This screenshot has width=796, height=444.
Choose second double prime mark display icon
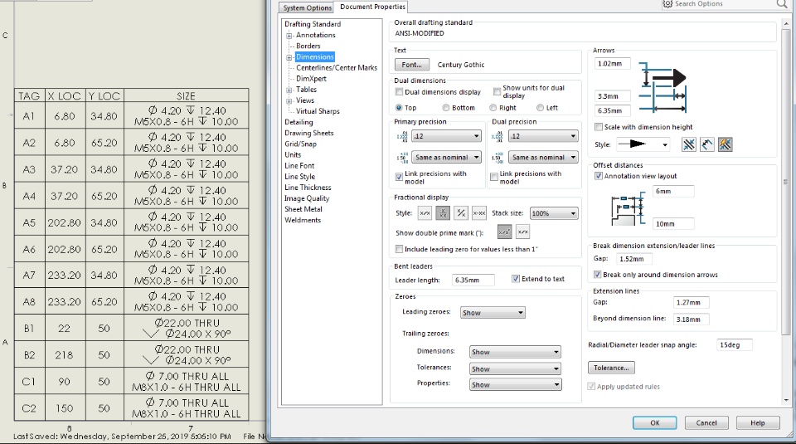coord(523,232)
